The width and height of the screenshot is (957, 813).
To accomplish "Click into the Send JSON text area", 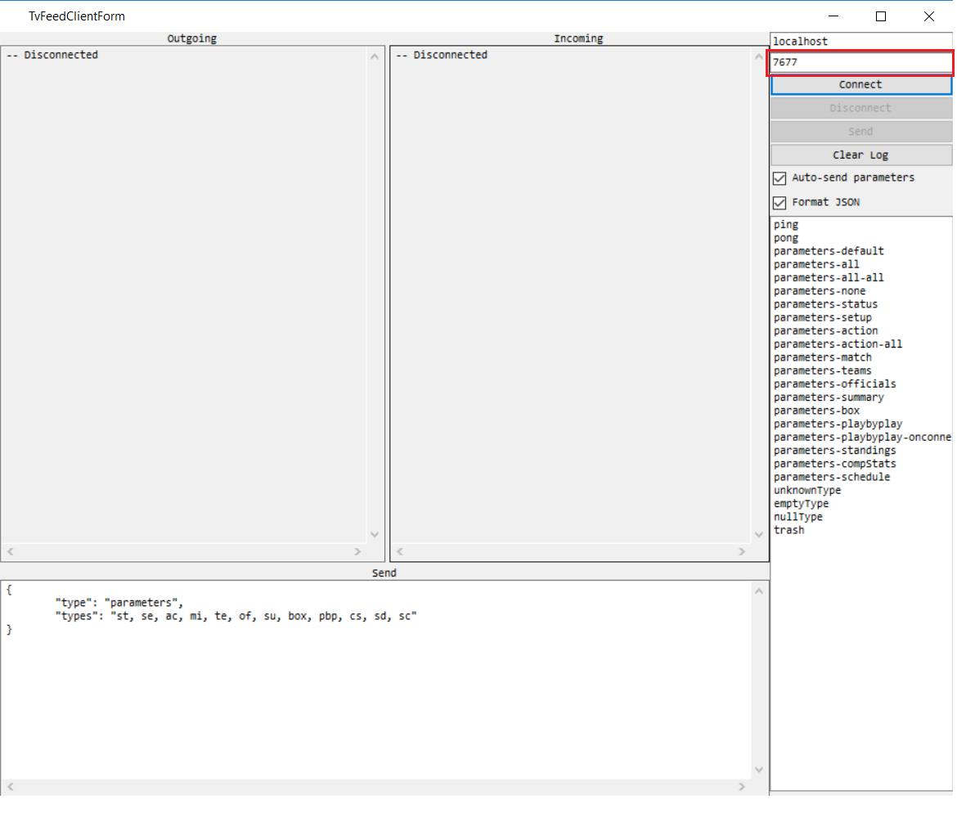I will pyautogui.click(x=376, y=680).
